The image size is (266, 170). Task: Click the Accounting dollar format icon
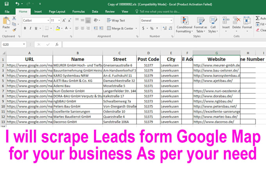[143, 28]
